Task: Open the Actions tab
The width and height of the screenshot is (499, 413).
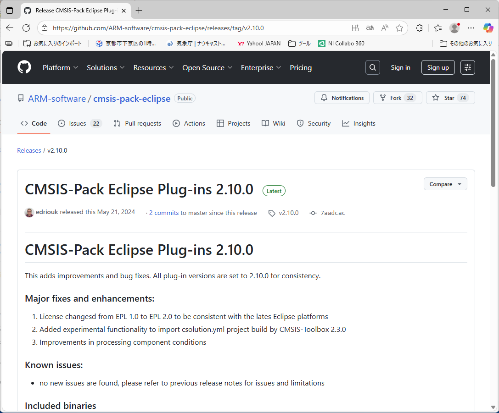Action: (x=189, y=123)
